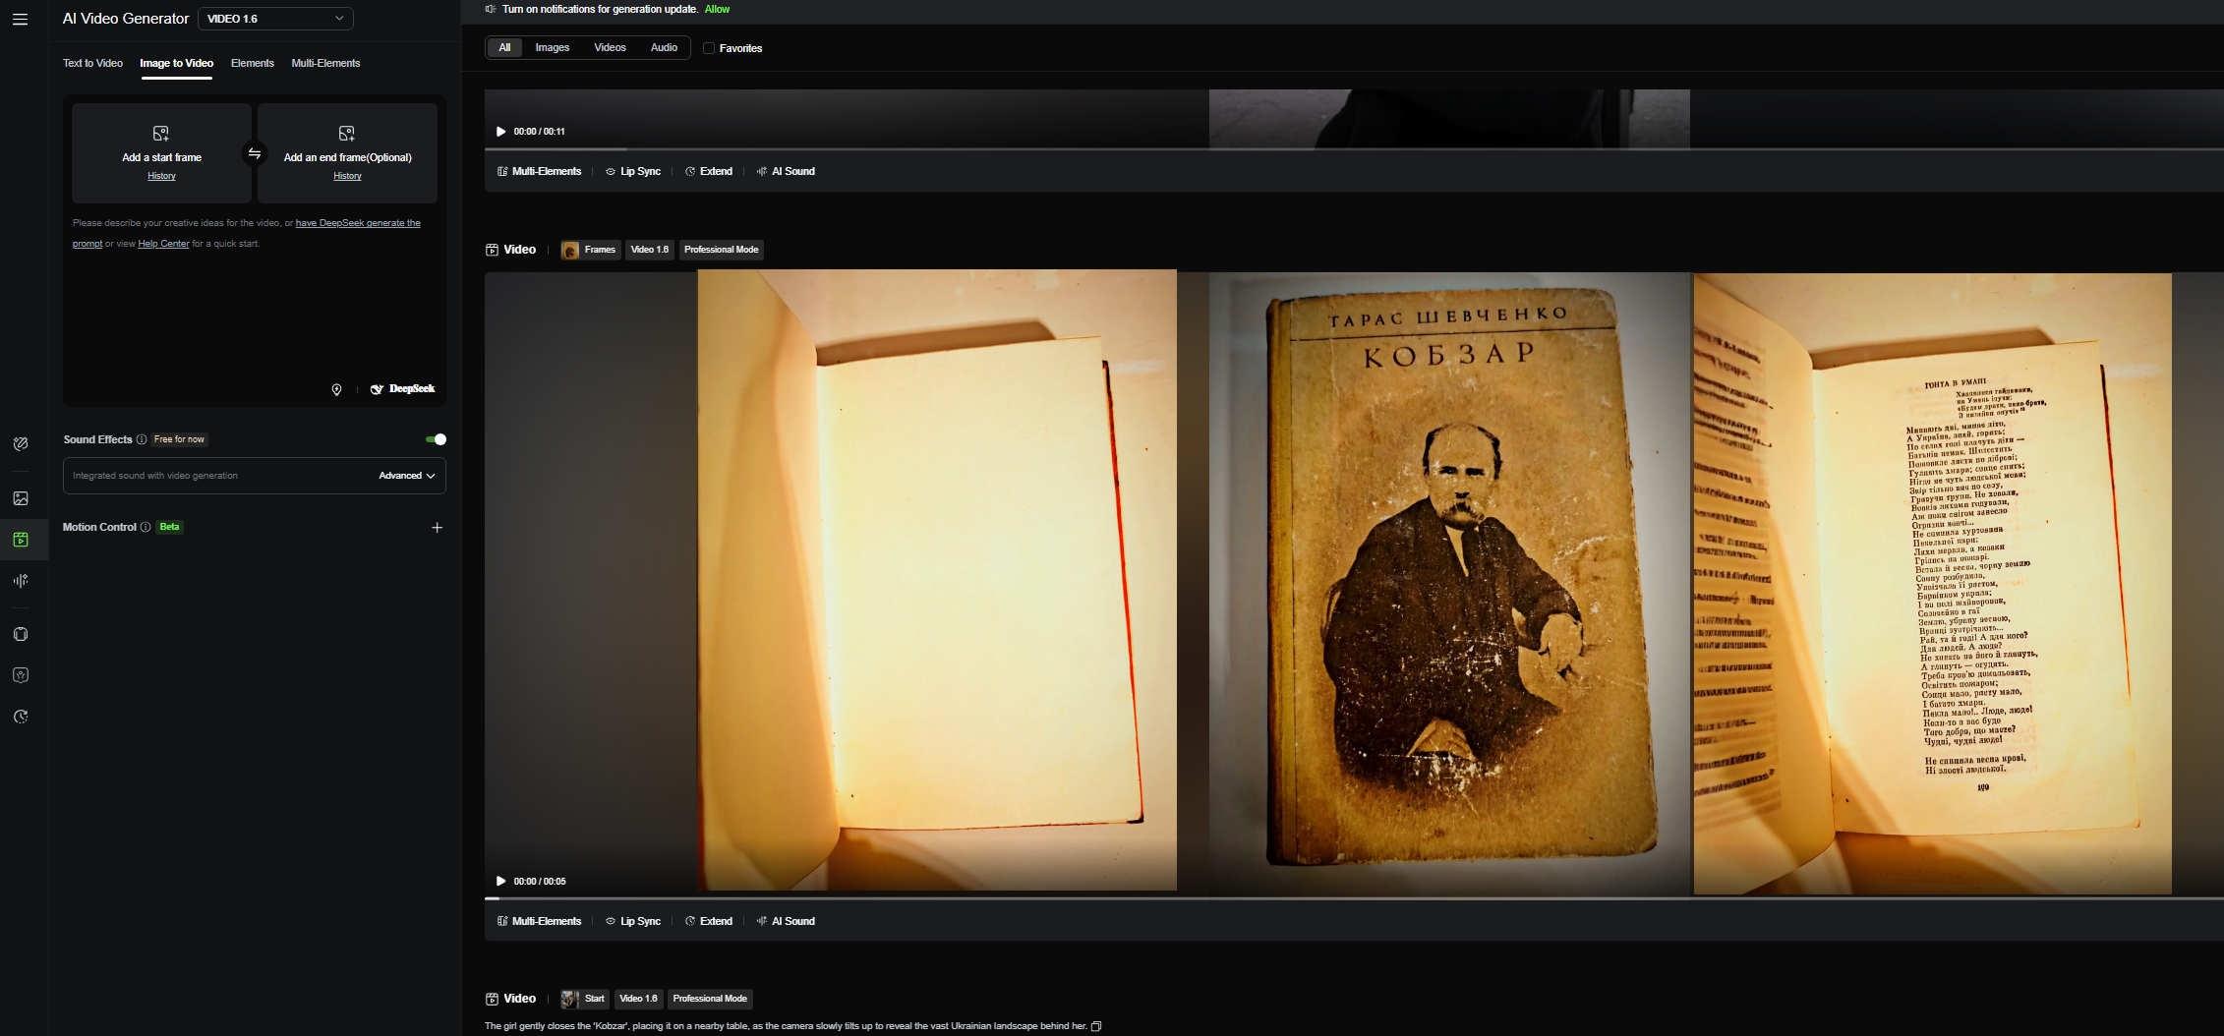2224x1036 pixels.
Task: Open the brush-stroke creative icon in sidebar
Action: [21, 444]
